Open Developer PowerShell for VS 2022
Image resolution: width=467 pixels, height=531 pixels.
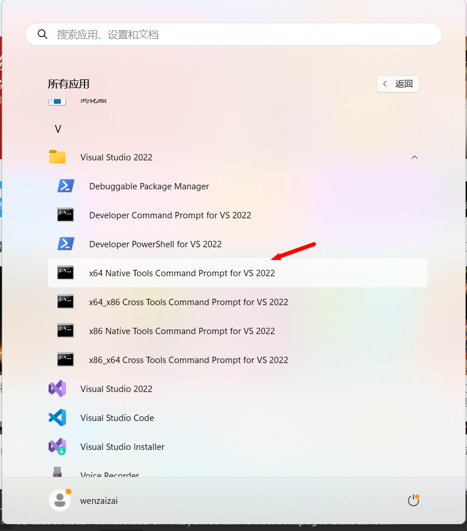click(x=155, y=244)
